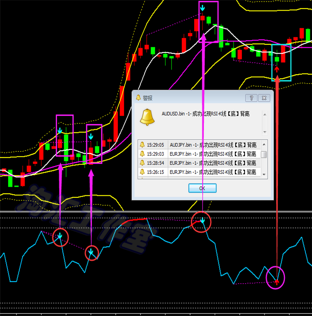The width and height of the screenshot is (312, 316).
Task: Click cyan down arrow atop highest candle
Action: 202,8
